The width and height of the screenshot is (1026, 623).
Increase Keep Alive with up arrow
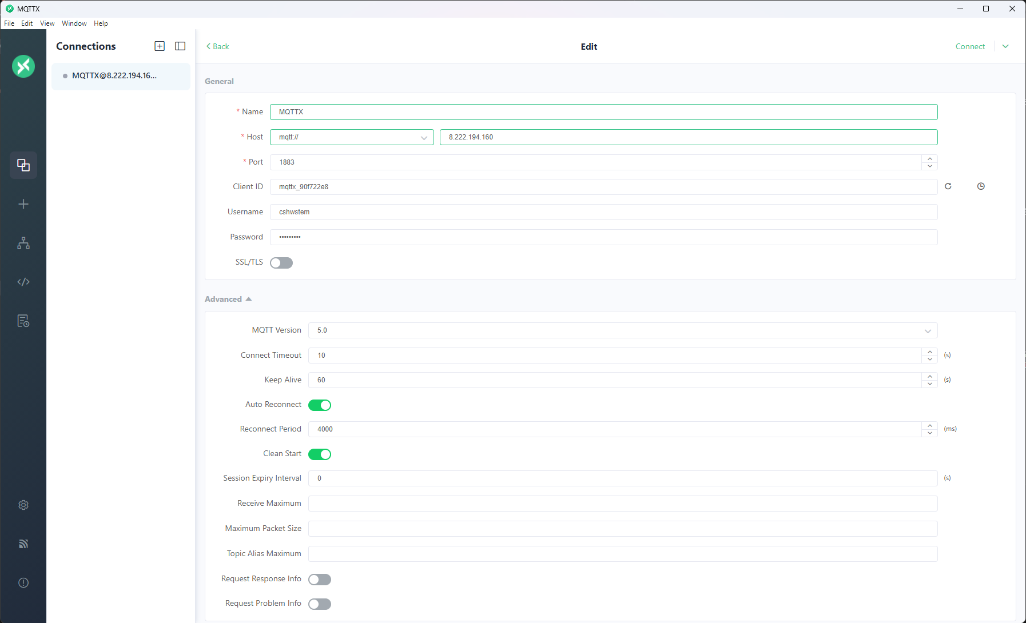930,376
